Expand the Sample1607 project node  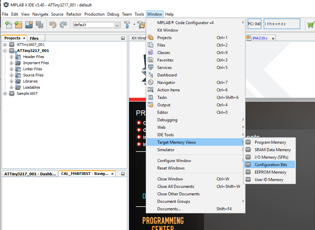coord(5,93)
